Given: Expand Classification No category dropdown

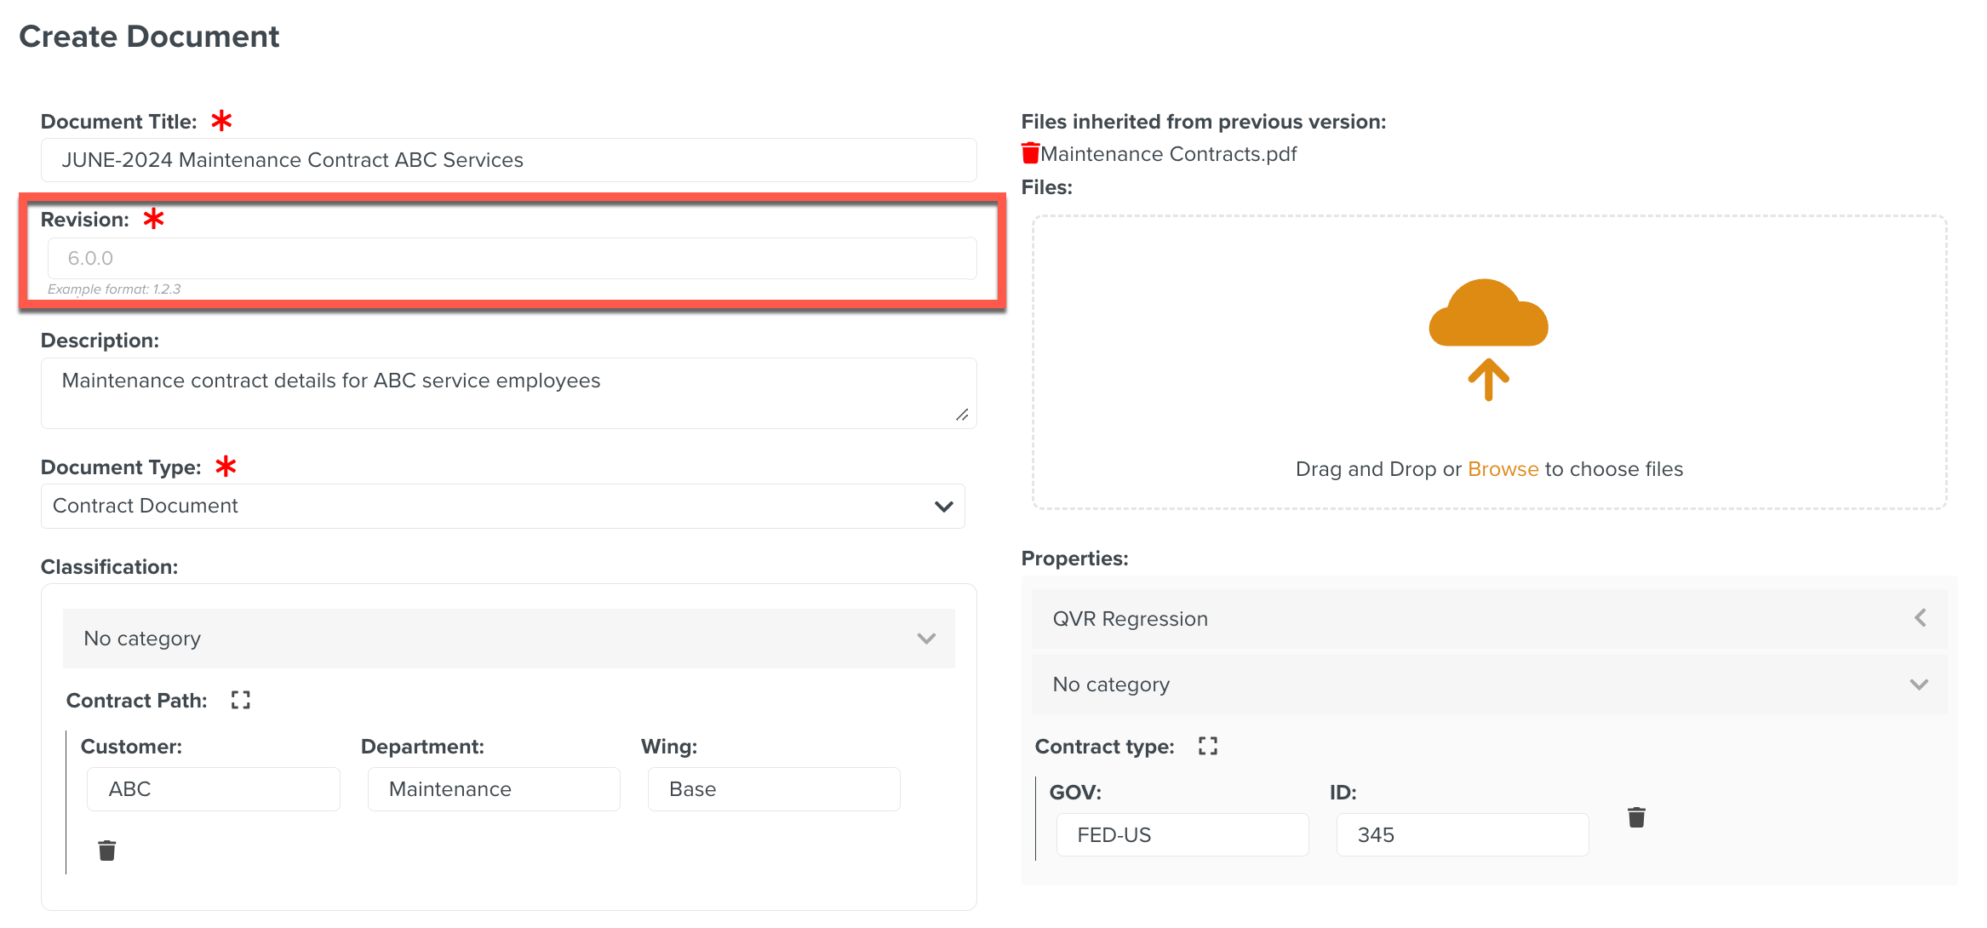Looking at the screenshot, I should pyautogui.click(x=508, y=639).
